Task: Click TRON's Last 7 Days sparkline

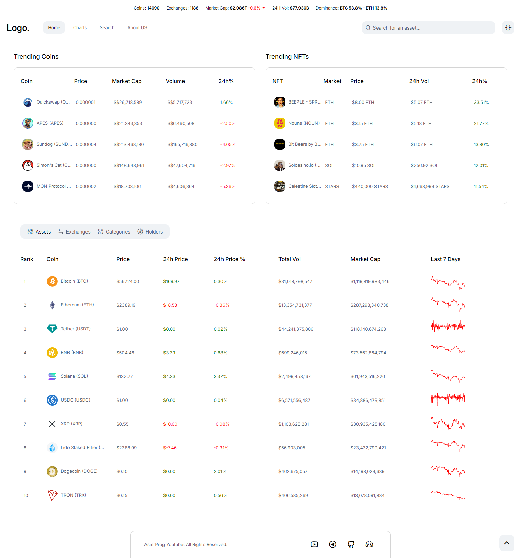Action: coord(448,495)
